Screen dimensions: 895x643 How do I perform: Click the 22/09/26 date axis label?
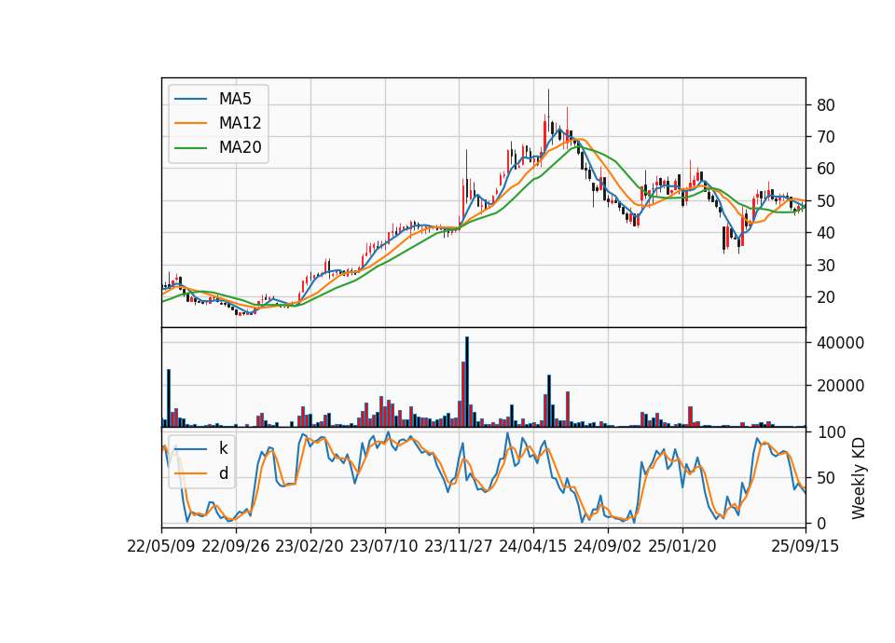236,546
